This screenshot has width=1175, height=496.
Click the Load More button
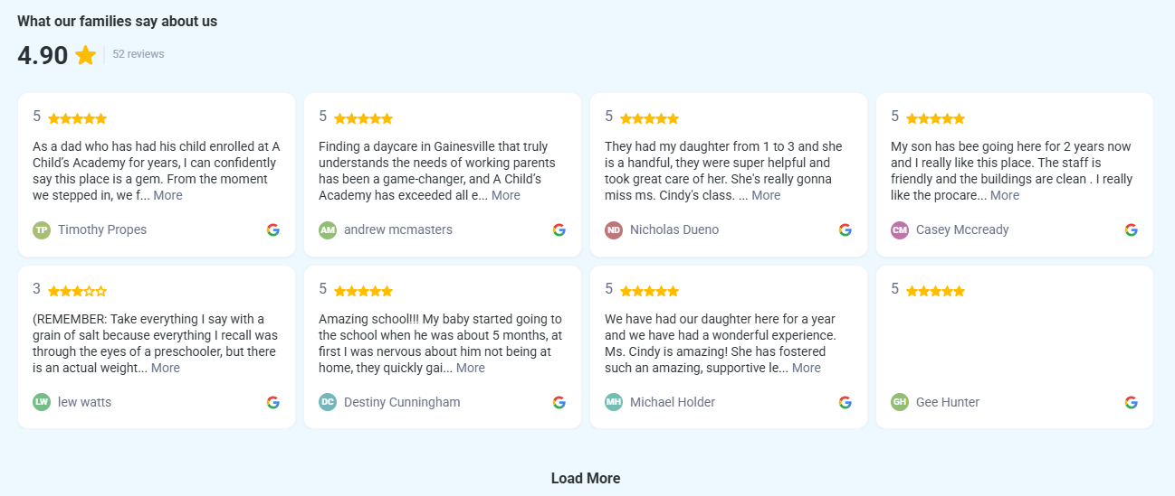tap(586, 478)
